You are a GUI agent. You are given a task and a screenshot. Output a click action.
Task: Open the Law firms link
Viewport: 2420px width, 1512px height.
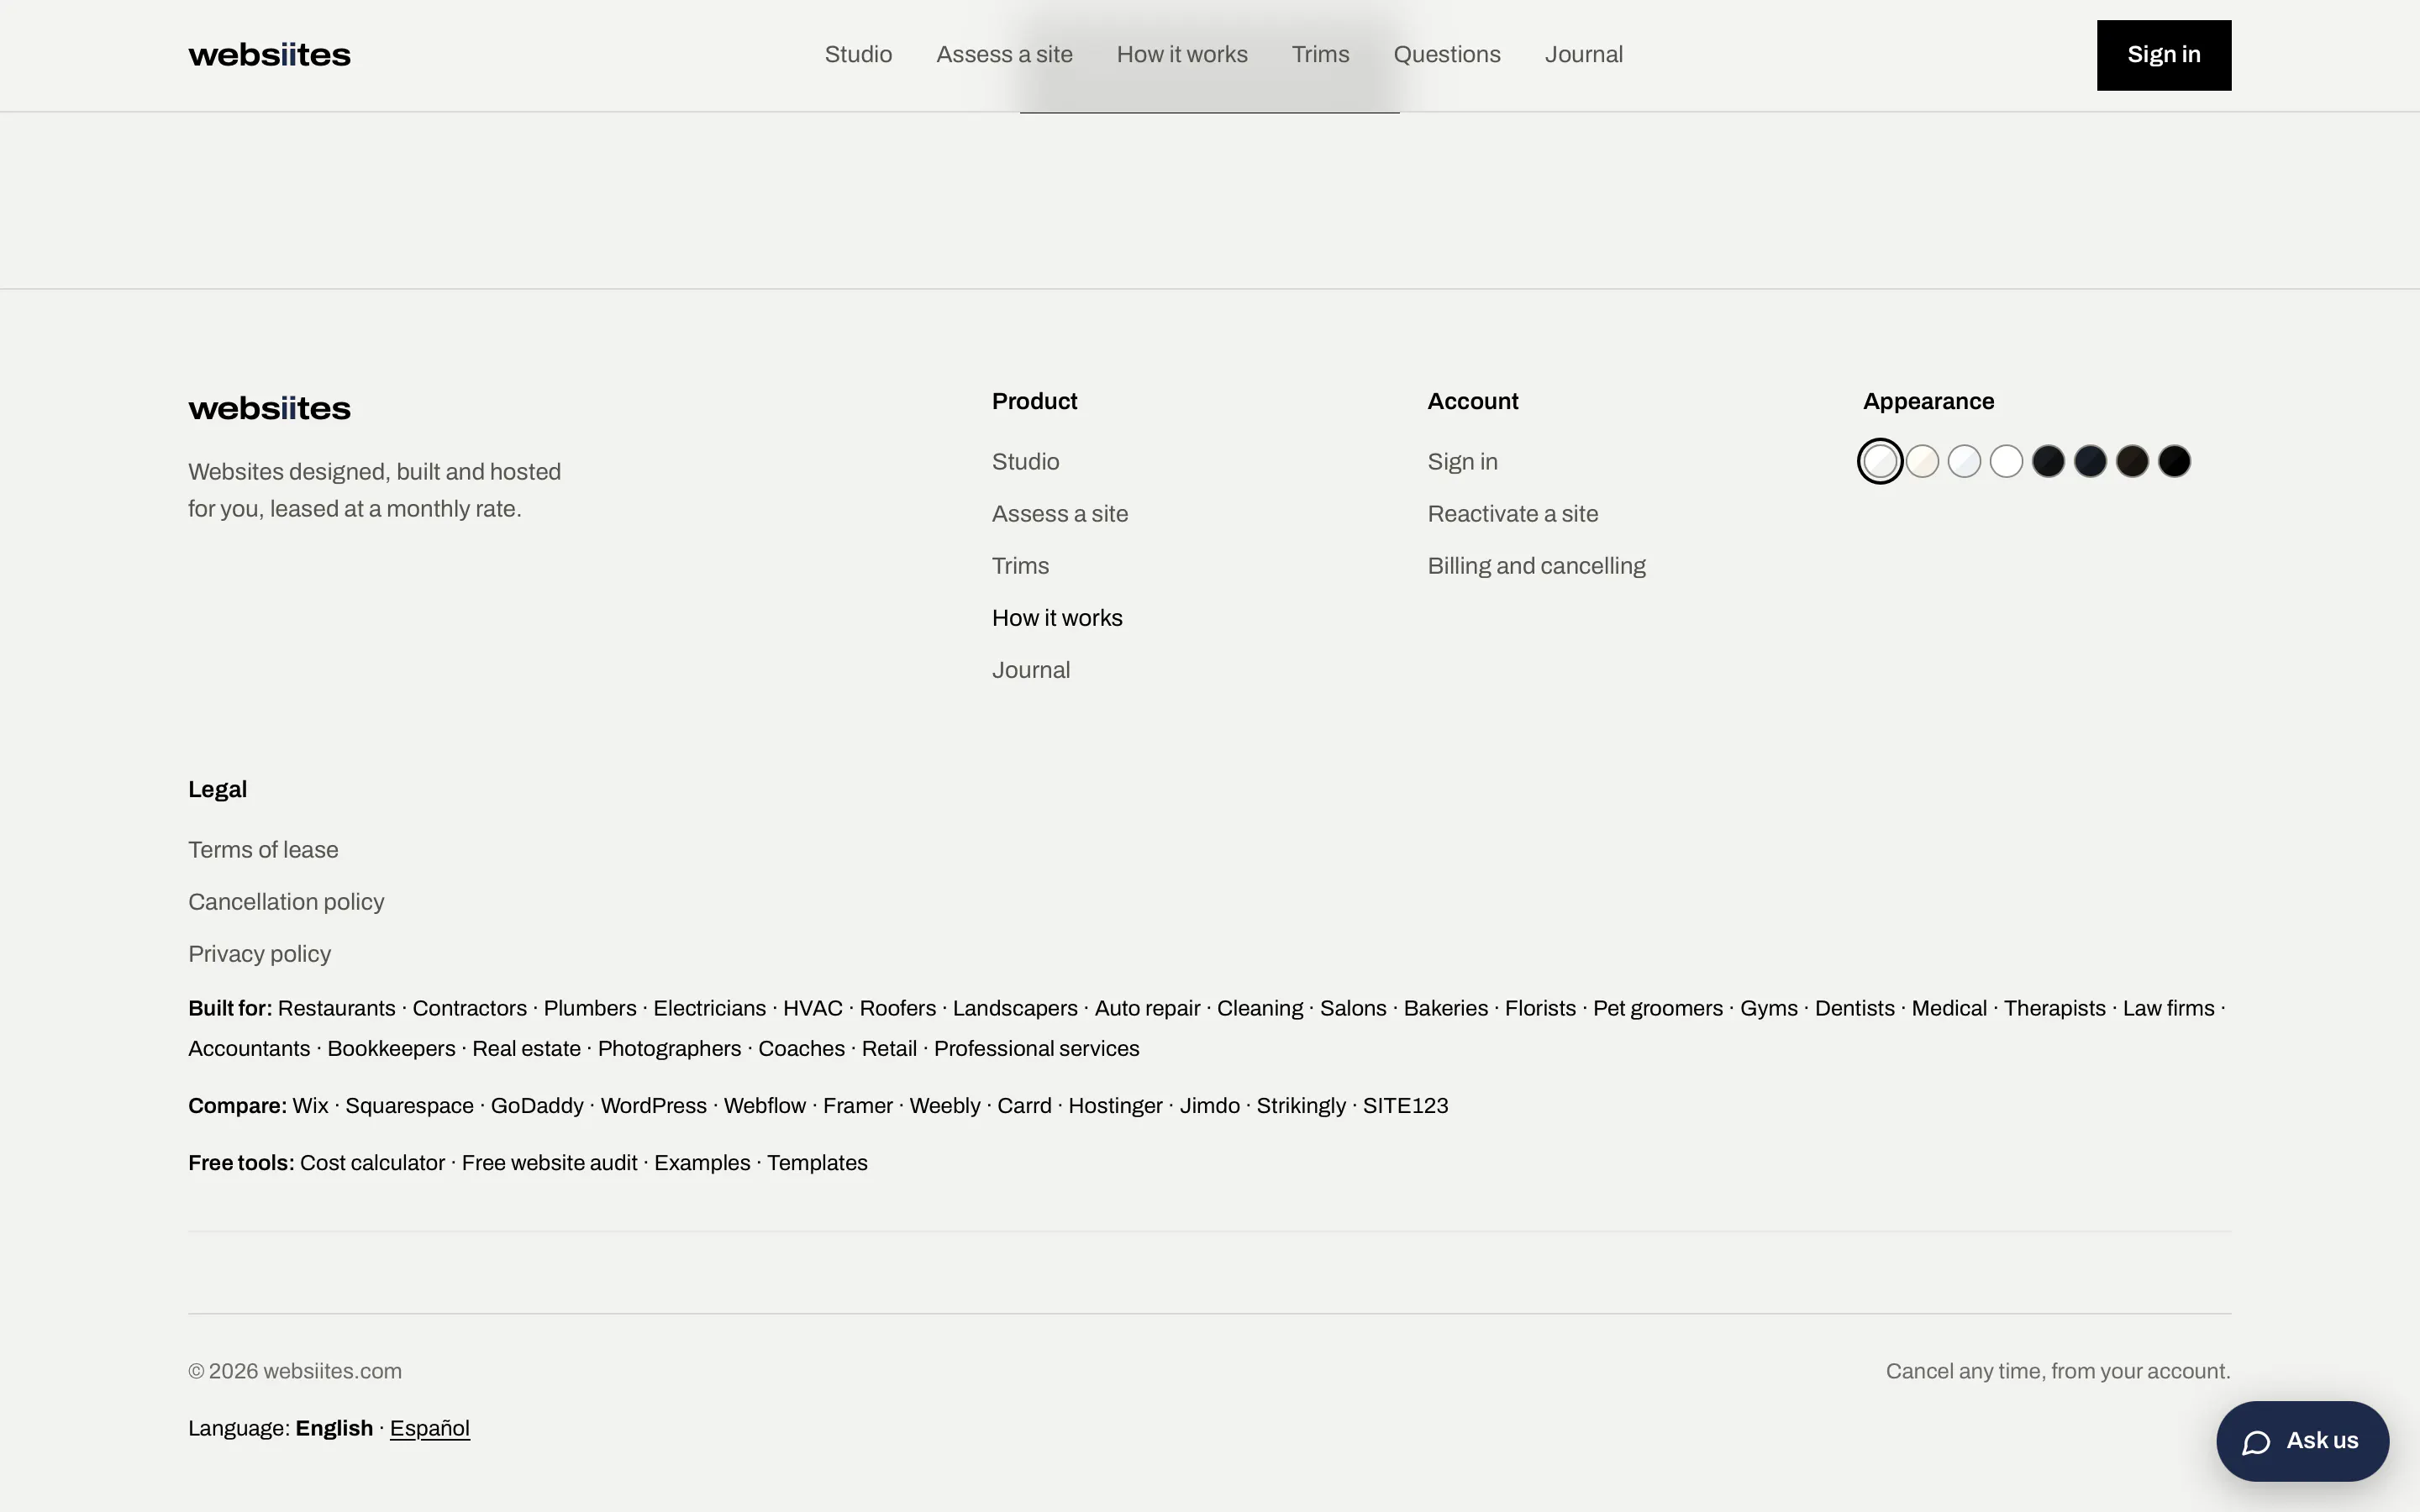pos(2168,1008)
